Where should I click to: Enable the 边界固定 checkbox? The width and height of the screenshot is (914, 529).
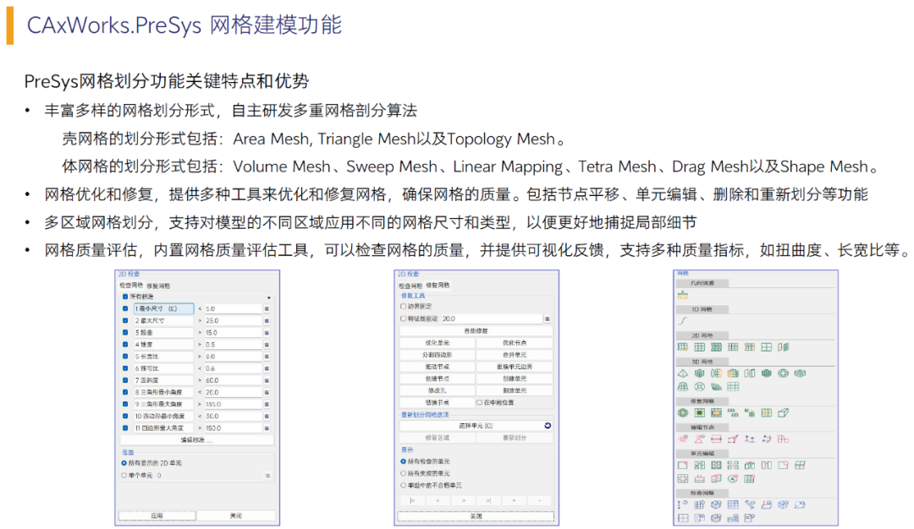[404, 306]
